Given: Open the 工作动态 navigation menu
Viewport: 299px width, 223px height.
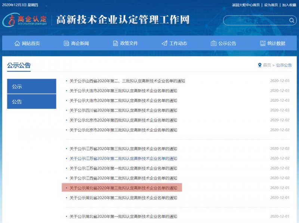Looking at the screenshot, I should tap(174, 43).
